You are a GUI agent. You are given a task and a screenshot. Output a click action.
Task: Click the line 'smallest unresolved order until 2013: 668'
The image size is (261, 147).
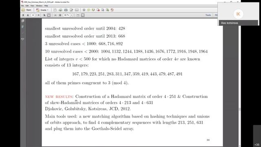(85, 36)
